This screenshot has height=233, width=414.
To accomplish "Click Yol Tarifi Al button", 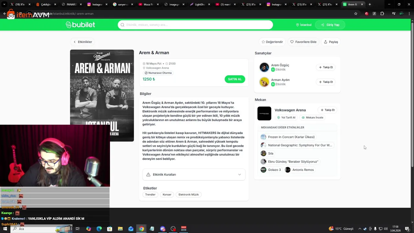I will (286, 117).
